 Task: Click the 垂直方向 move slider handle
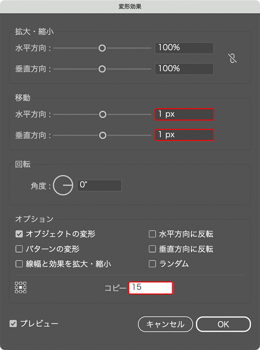coord(103,135)
